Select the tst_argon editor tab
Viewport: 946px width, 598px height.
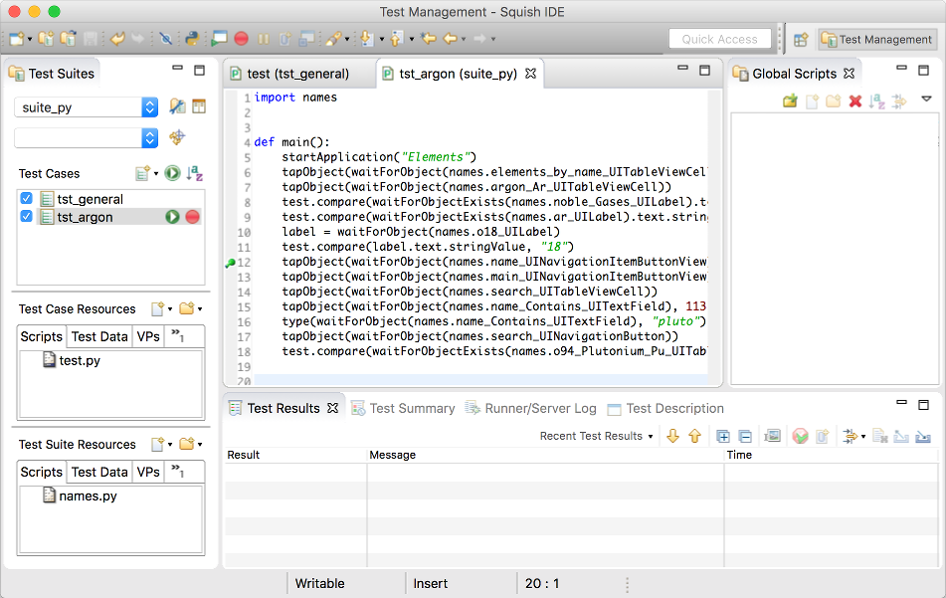[458, 73]
